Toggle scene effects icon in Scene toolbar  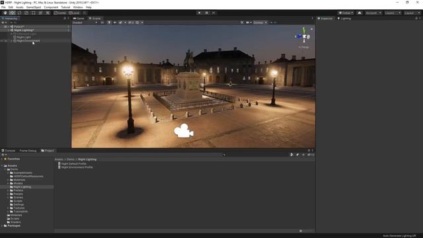[x=120, y=22]
